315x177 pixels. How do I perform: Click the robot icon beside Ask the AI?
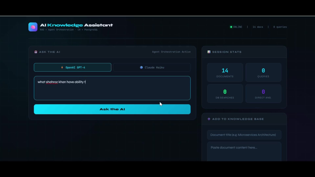click(36, 52)
